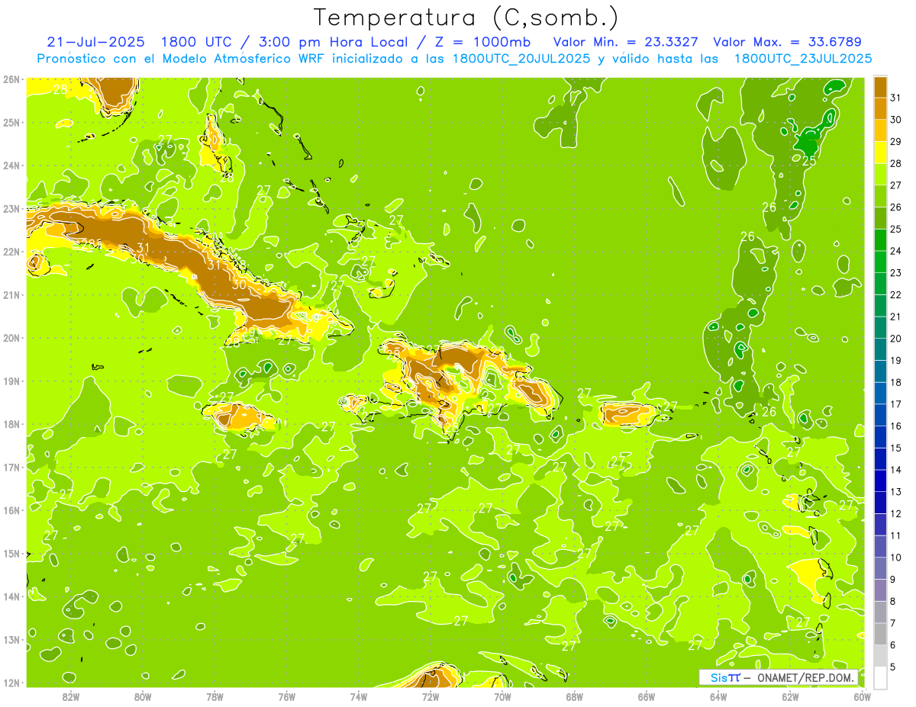The height and width of the screenshot is (707, 916).
Task: Click color scale label '10'
Action: pyautogui.click(x=896, y=558)
